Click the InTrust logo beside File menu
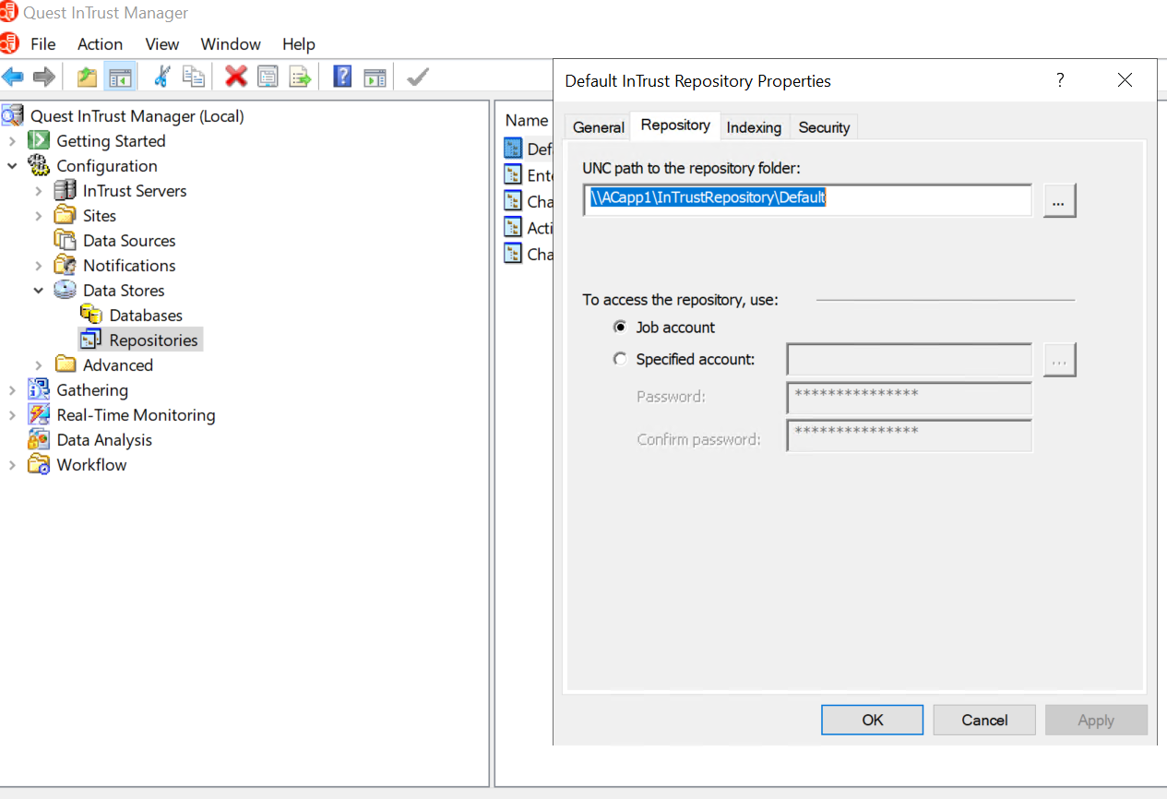Viewport: 1167px width, 799px height. click(9, 43)
